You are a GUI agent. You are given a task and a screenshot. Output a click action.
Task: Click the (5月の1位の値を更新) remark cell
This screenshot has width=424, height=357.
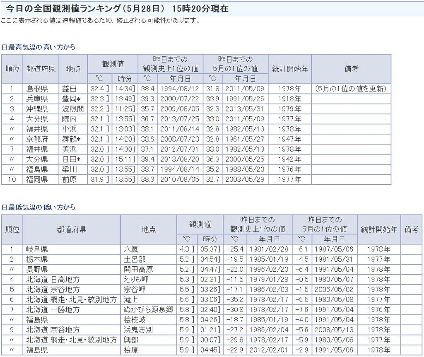point(350,89)
